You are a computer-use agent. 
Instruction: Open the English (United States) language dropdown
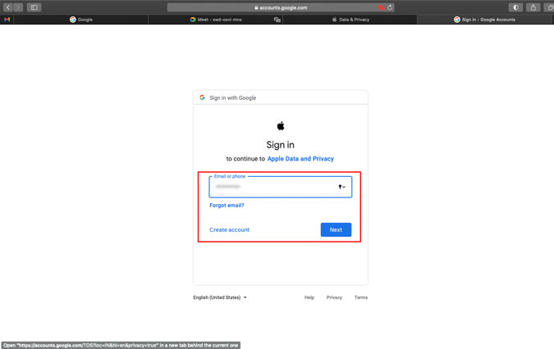point(220,297)
